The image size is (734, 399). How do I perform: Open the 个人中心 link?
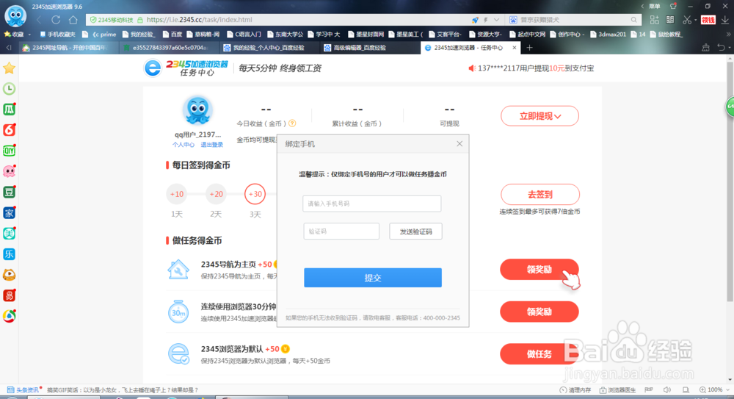pos(183,145)
